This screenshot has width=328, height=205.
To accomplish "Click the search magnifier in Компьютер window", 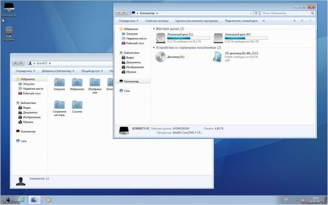I will [x=312, y=13].
